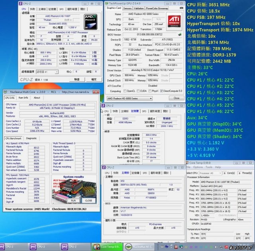Open the SPD tab in the top CPU-Z window

tap(61, 9)
